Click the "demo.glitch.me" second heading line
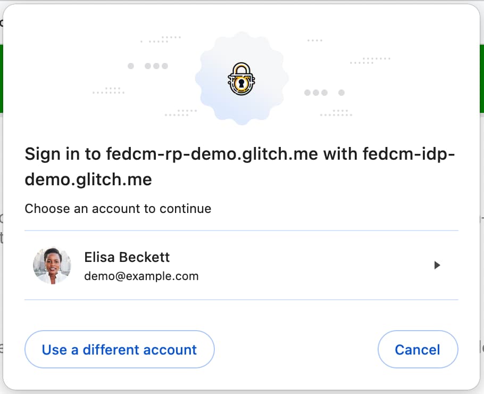 tap(88, 179)
